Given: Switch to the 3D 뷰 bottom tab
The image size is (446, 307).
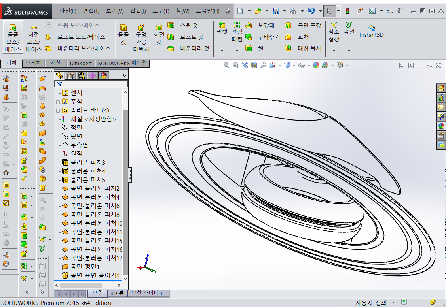Looking at the screenshot, I should coord(117,293).
